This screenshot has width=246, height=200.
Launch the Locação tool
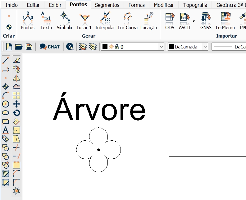coord(148,21)
